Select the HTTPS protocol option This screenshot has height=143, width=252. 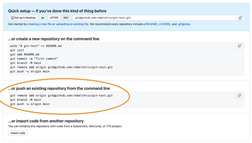point(54,18)
